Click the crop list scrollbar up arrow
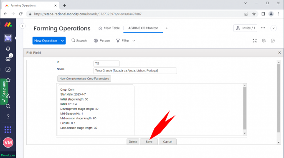This screenshot has width=284, height=158. [245, 86]
